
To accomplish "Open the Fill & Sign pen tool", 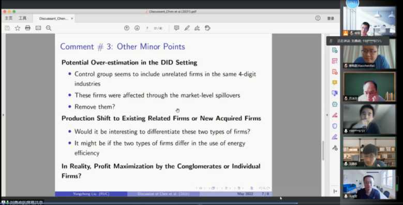I will click(x=197, y=28).
